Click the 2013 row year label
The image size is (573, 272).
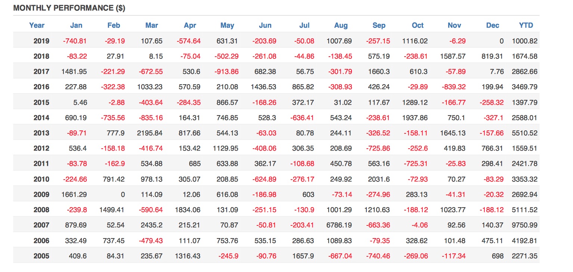[x=41, y=133]
